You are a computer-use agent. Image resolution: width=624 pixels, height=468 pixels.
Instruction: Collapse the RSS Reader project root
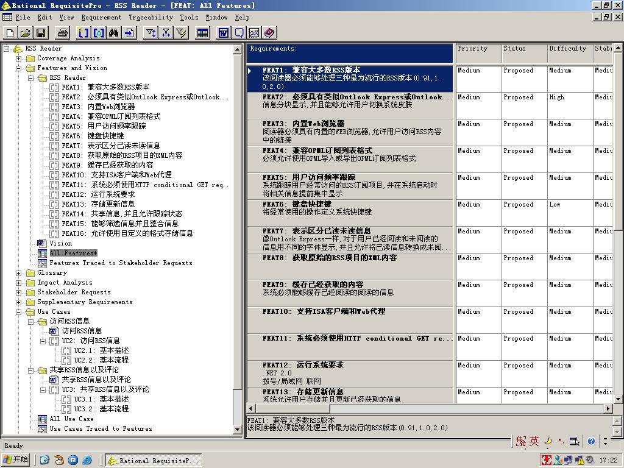tap(6, 49)
